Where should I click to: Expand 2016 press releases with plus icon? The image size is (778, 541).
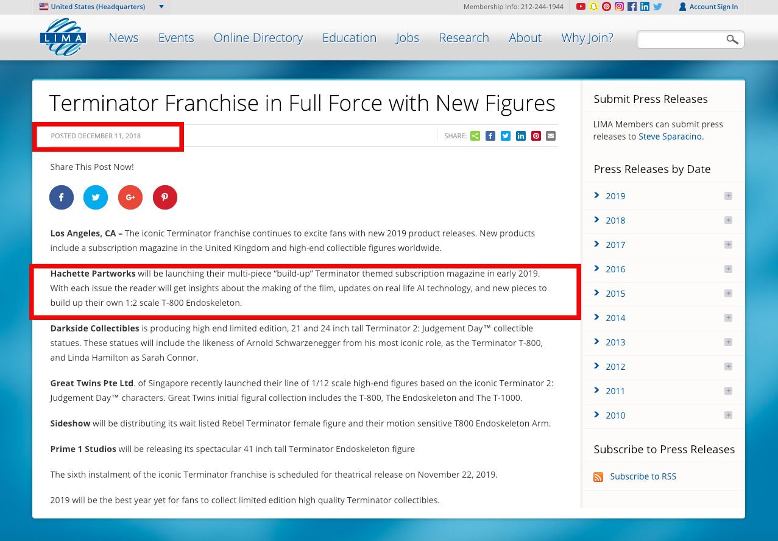(x=728, y=269)
